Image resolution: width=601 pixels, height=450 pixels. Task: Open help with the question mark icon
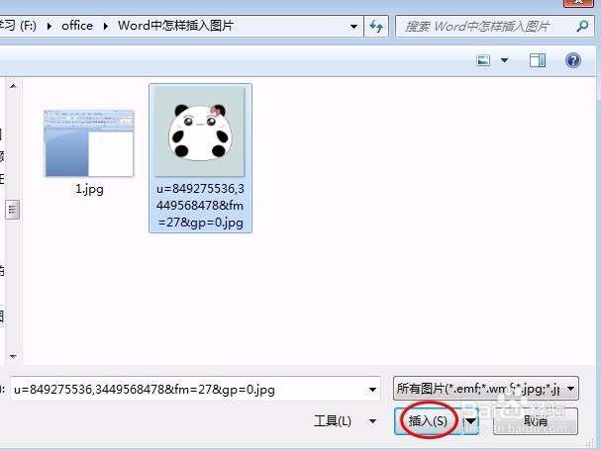[572, 60]
